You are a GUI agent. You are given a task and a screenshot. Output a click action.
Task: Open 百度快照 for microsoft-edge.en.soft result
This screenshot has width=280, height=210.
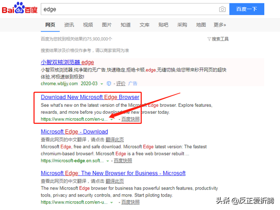pos(123,161)
